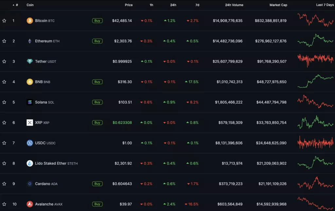The width and height of the screenshot is (335, 211).
Task: Open the Bitcoin BTC coin page
Action: coord(45,21)
